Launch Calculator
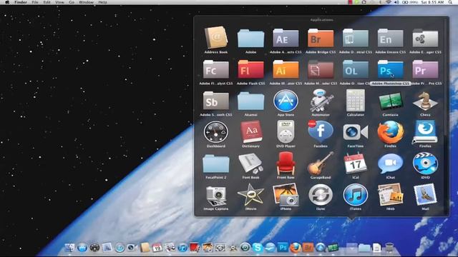This screenshot has height=257, width=458. click(356, 101)
